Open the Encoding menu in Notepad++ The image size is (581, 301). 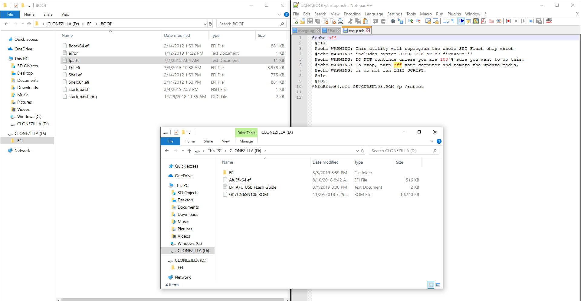pos(352,14)
